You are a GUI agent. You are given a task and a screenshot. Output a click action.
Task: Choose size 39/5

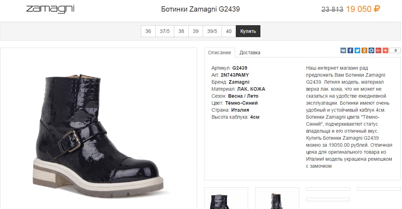[x=212, y=31]
